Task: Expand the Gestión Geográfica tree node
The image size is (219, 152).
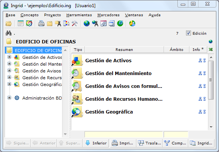Action: coord(9,84)
